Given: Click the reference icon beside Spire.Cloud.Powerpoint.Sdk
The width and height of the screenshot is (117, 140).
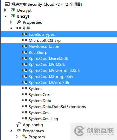Looking at the screenshot, I should 24,70.
